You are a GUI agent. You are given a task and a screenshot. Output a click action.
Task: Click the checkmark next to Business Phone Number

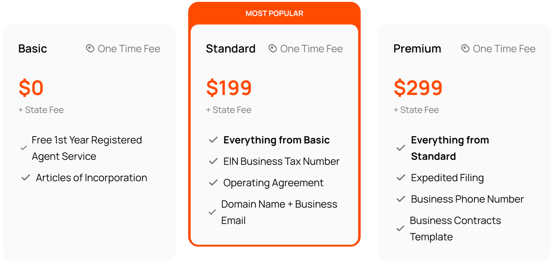coord(401,199)
